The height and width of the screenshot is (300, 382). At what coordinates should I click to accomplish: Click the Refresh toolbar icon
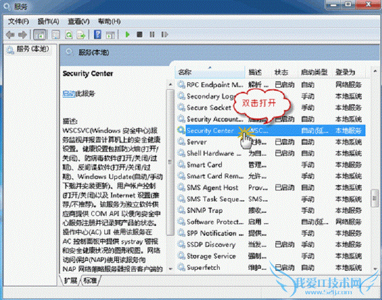click(69, 35)
